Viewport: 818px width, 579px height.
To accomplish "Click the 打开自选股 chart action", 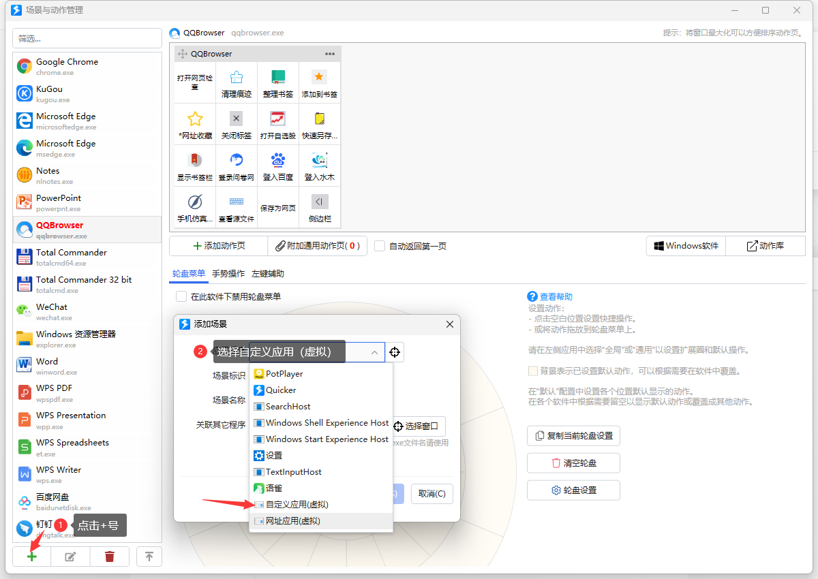I will tap(278, 119).
